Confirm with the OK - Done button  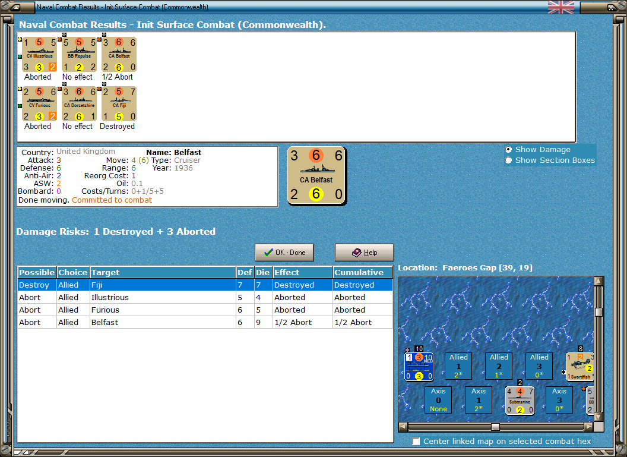pos(284,253)
